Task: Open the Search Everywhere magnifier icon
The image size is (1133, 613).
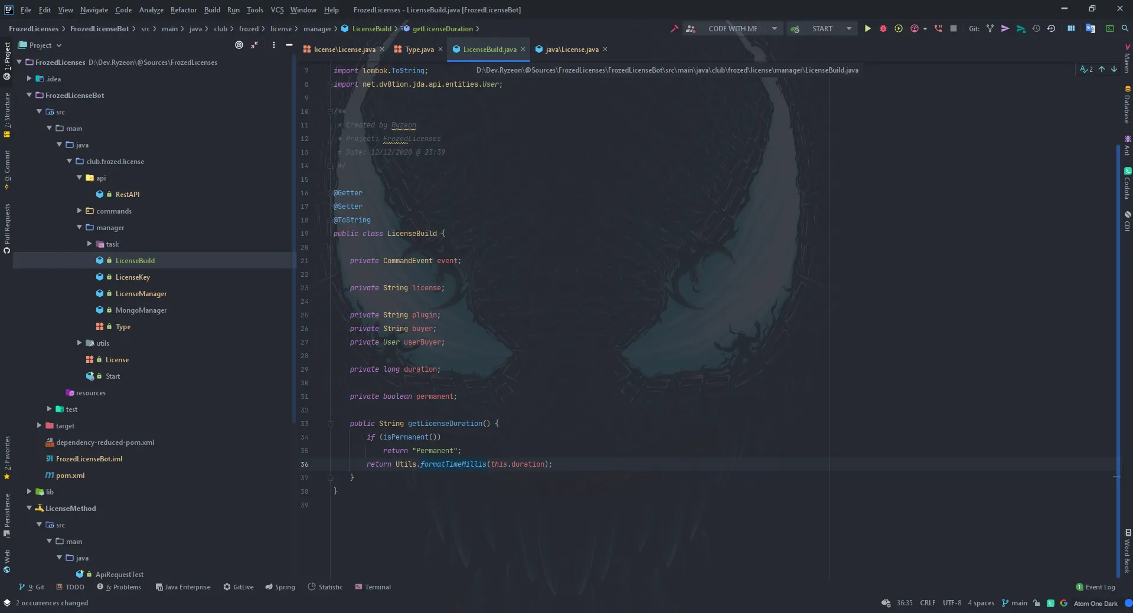Action: [1125, 28]
